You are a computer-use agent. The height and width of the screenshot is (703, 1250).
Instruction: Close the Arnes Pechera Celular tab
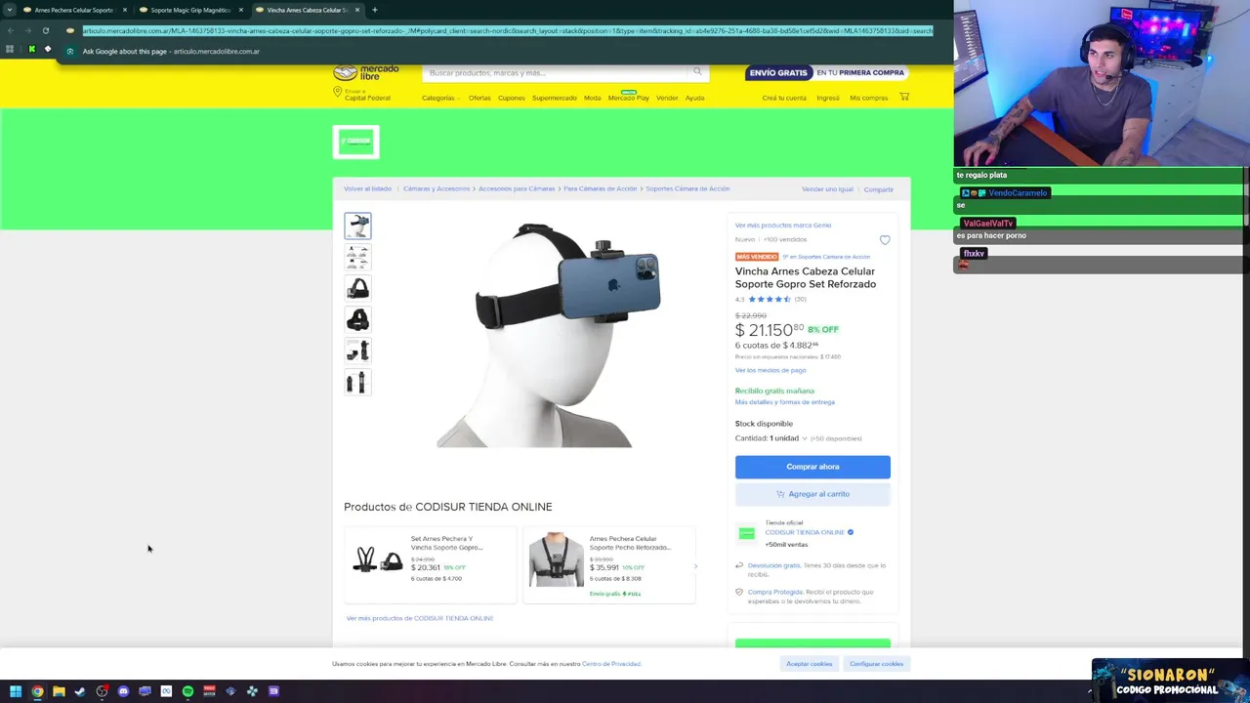click(x=125, y=10)
